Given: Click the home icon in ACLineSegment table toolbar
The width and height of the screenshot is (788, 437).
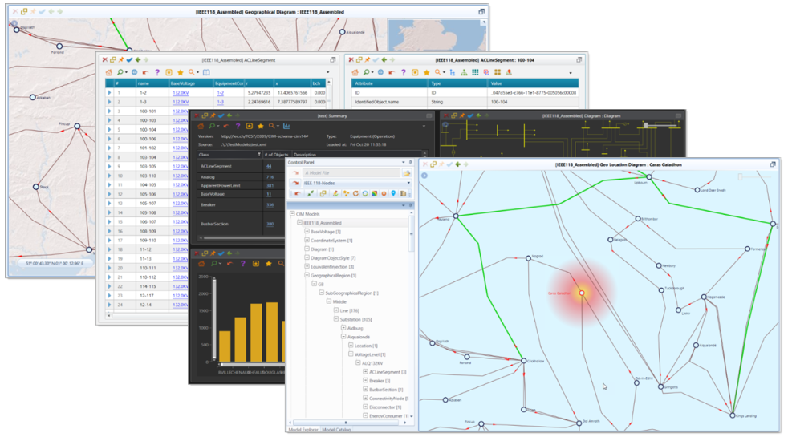Looking at the screenshot, I should click(108, 72).
